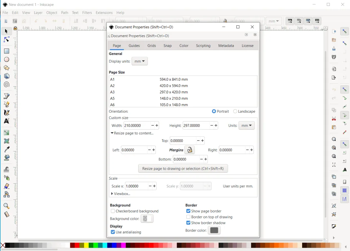Pick the yellow swatch in palette
The width and height of the screenshot is (350, 251).
click(86, 245)
